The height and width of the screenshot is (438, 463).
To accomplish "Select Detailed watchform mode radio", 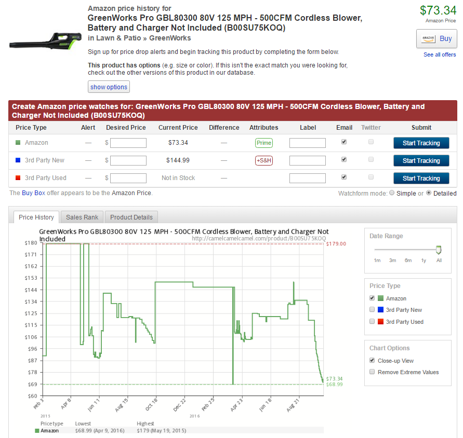I will pyautogui.click(x=429, y=193).
